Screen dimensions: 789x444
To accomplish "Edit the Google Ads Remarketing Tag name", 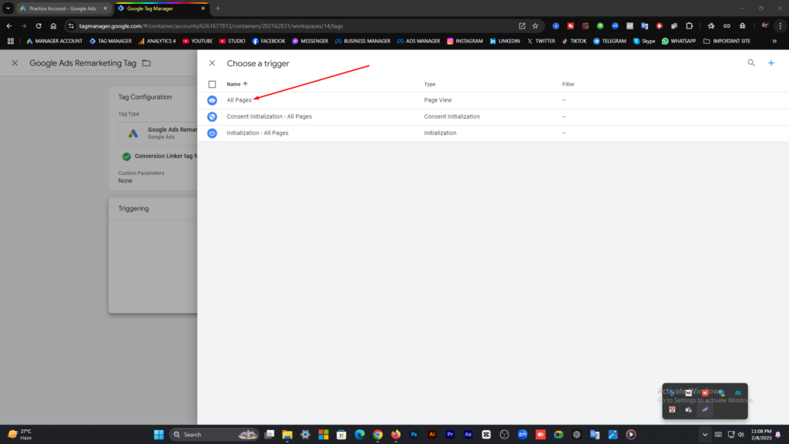I will (x=83, y=63).
